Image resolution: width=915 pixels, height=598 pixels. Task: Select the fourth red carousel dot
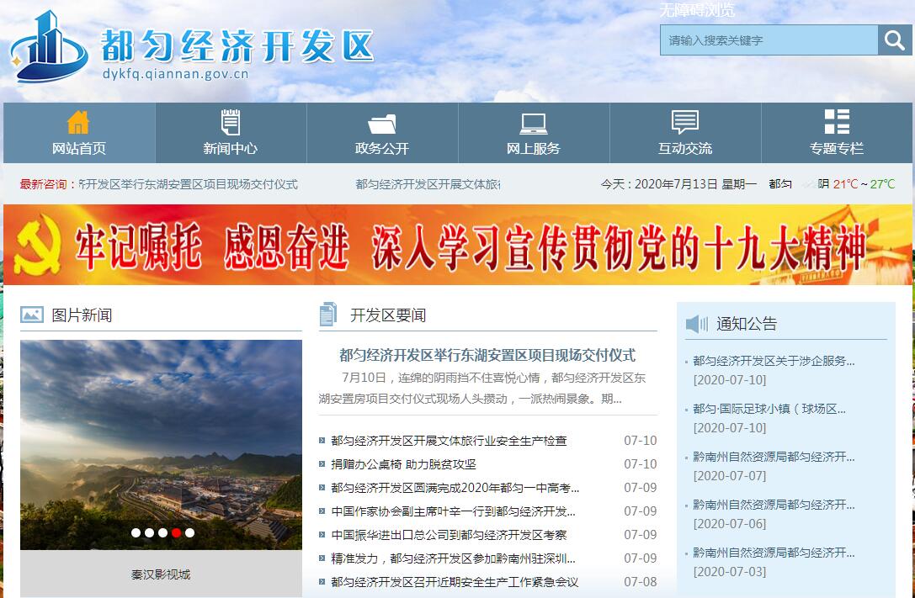coord(176,532)
